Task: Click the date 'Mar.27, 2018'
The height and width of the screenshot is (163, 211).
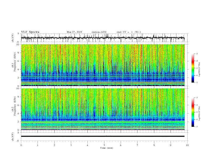Action: [x=74, y=32]
